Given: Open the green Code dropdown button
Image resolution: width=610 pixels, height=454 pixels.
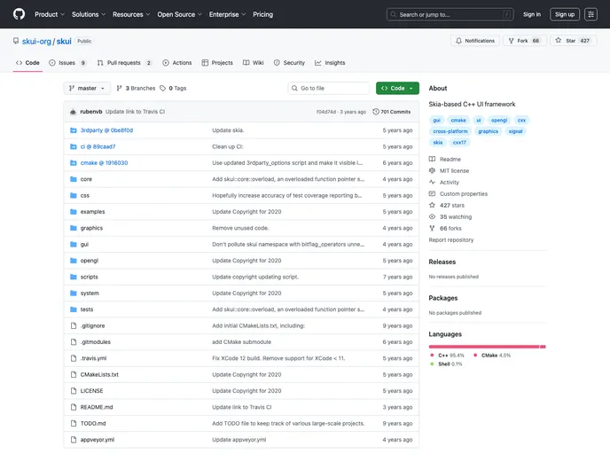Looking at the screenshot, I should [397, 89].
